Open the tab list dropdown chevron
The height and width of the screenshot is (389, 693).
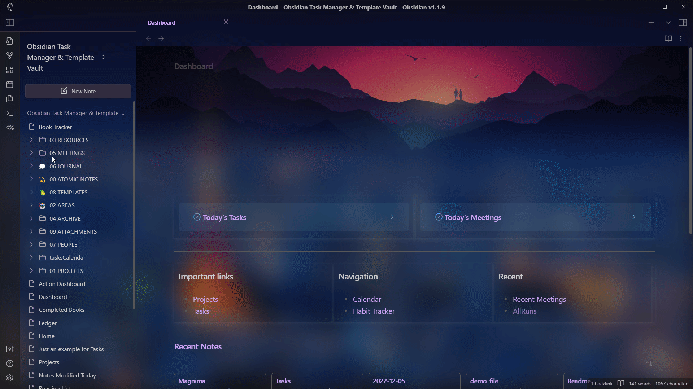(x=668, y=23)
